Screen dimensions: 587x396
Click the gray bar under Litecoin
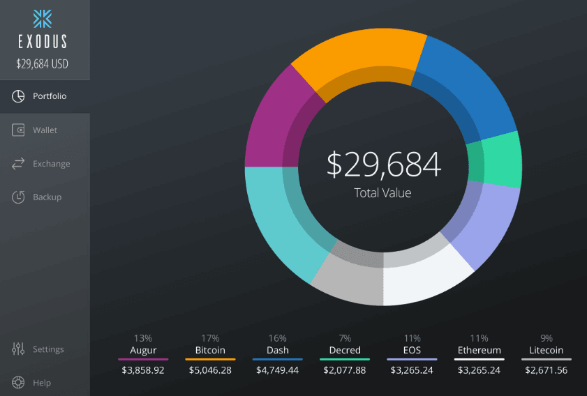(547, 359)
